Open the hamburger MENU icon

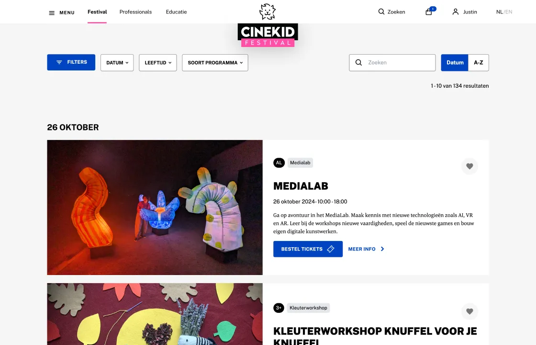(52, 12)
